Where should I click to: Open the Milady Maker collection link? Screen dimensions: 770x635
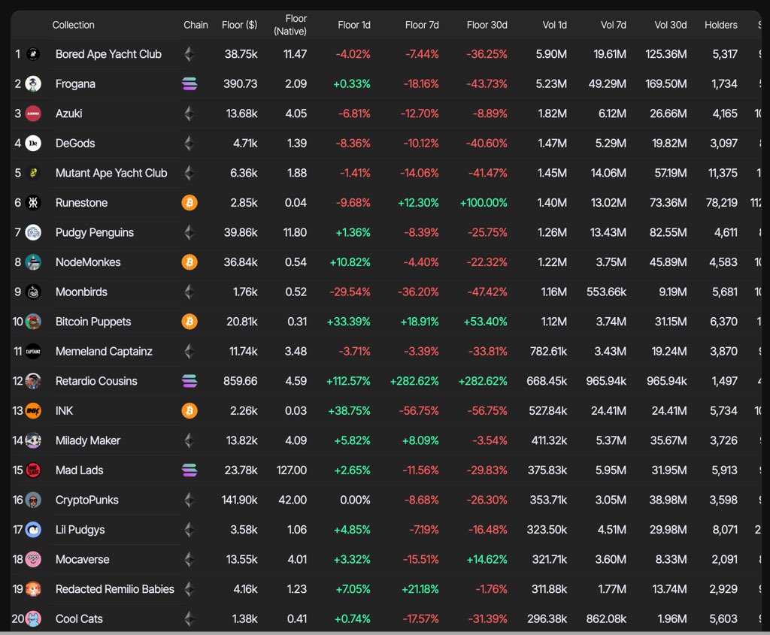(x=88, y=440)
